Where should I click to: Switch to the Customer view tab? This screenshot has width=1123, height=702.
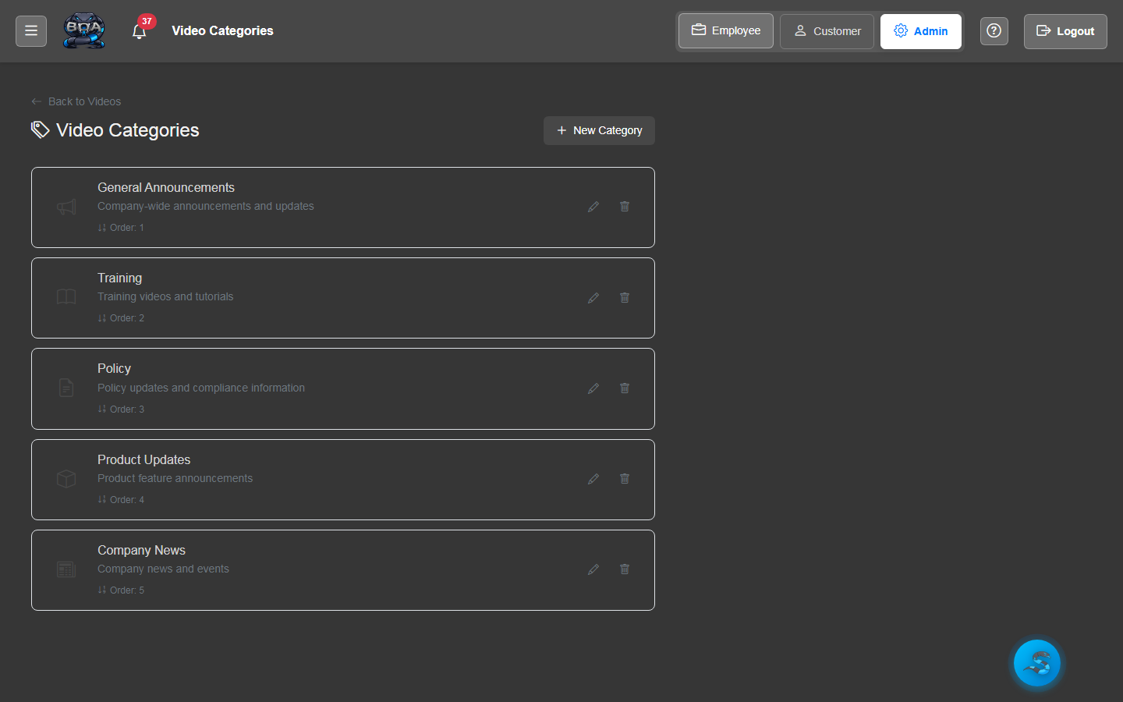coord(827,31)
